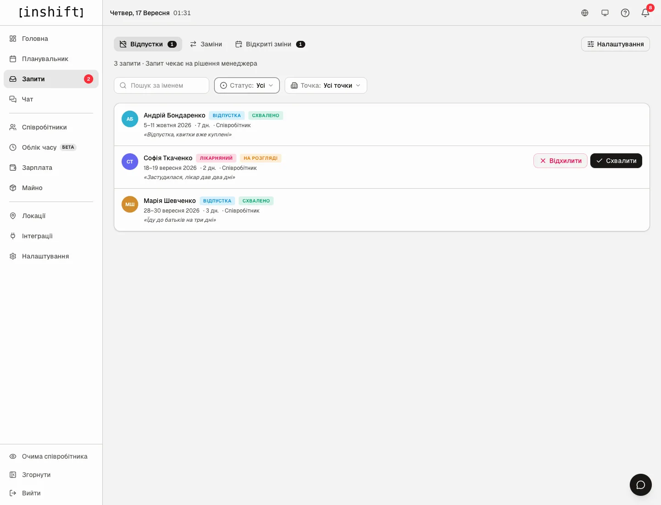661x505 pixels.
Task: Open the Статус filter dropdown
Action: (x=247, y=85)
